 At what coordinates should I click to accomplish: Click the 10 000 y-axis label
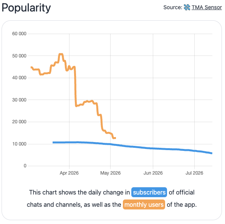point(19,144)
